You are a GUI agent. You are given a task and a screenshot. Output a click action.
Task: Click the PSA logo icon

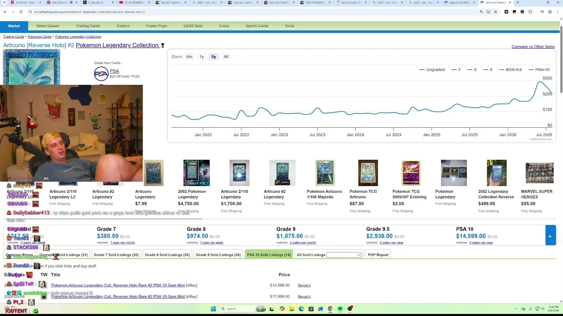click(101, 74)
